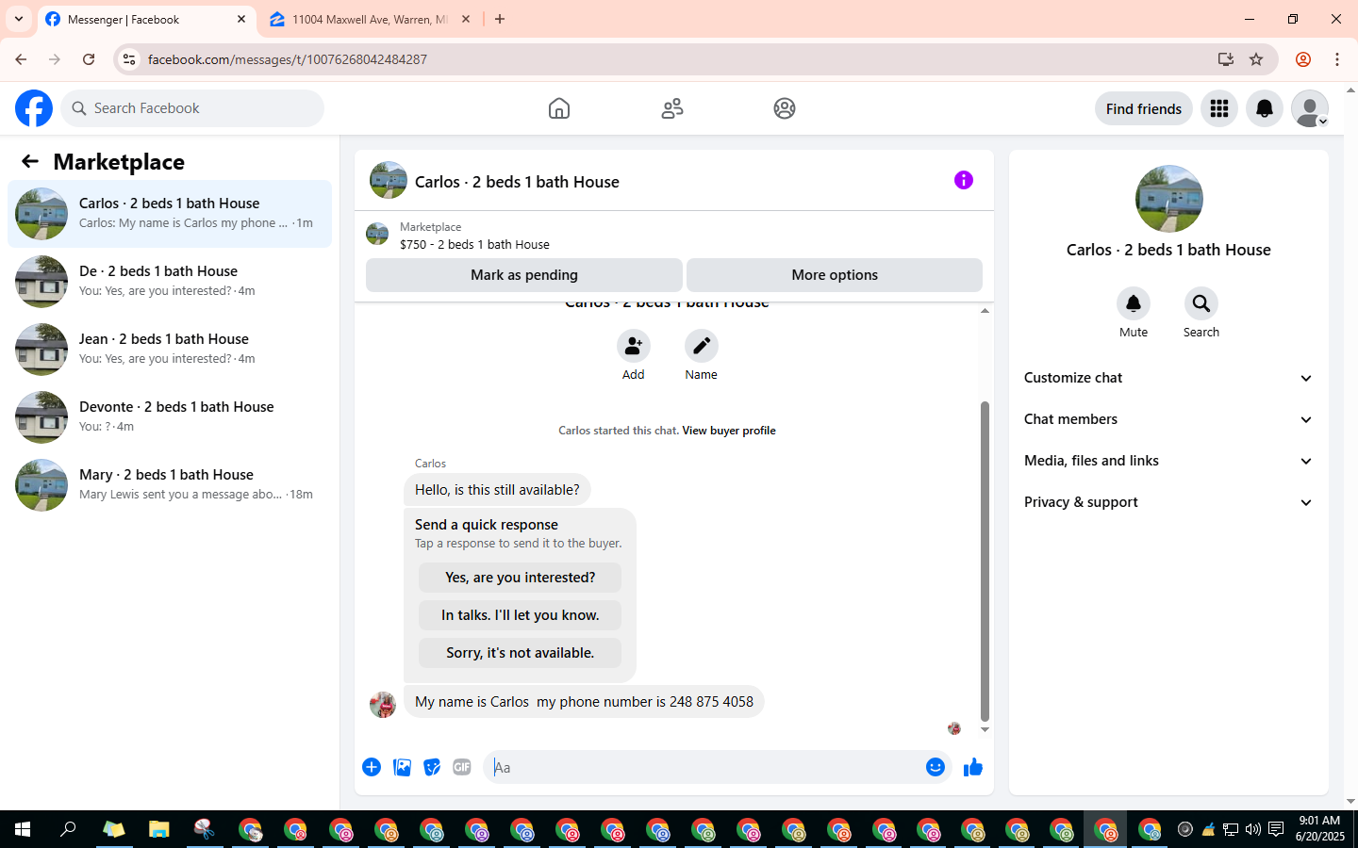Click Mark as pending button

click(x=524, y=275)
